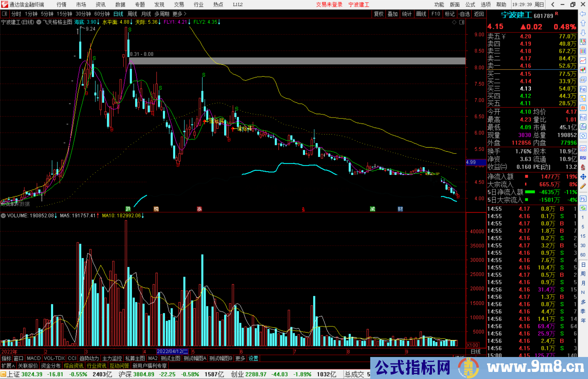Switch to the 周线 weekly period tab

click(x=132, y=14)
